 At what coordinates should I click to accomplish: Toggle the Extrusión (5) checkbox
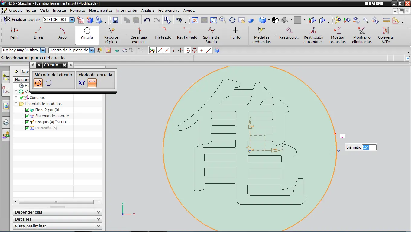point(27,128)
